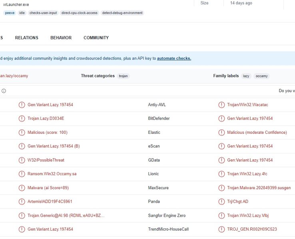Click the info icon above the detections list
This screenshot has height=239, width=295.
click(4, 91)
